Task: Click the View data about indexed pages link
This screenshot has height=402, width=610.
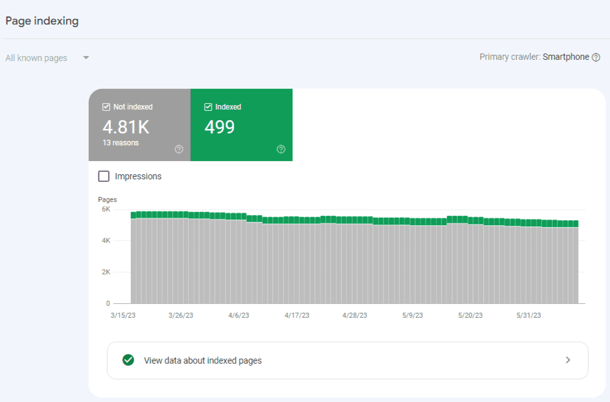Action: pyautogui.click(x=203, y=360)
